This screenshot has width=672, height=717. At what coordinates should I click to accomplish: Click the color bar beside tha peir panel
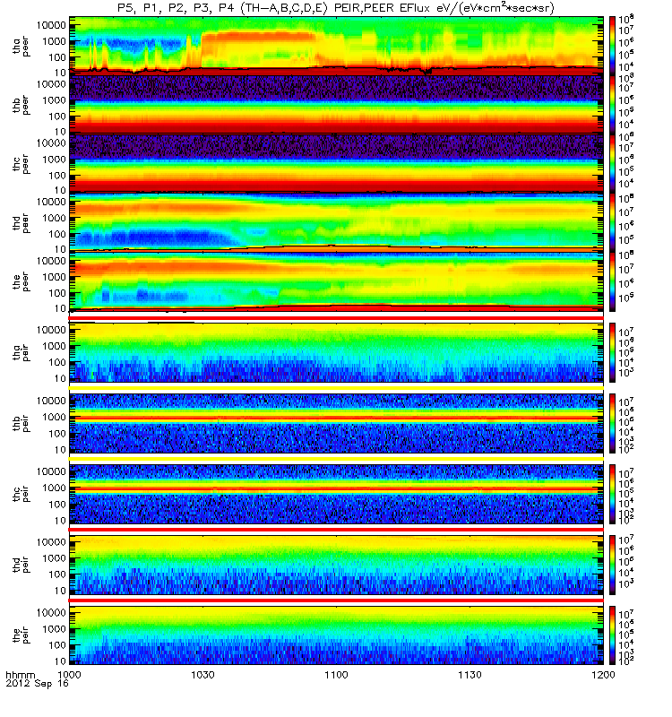pos(613,352)
